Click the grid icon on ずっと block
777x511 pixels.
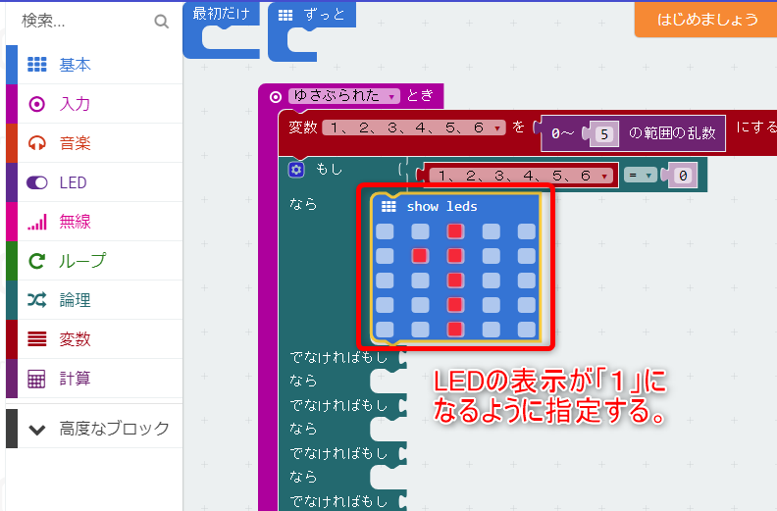pos(285,16)
